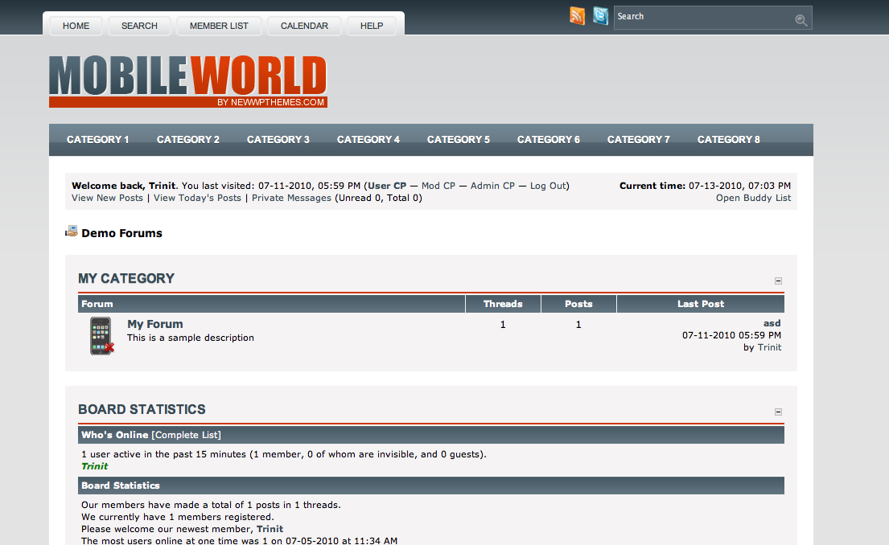889x545 pixels.
Task: Open the Calendar tab
Action: pos(304,26)
